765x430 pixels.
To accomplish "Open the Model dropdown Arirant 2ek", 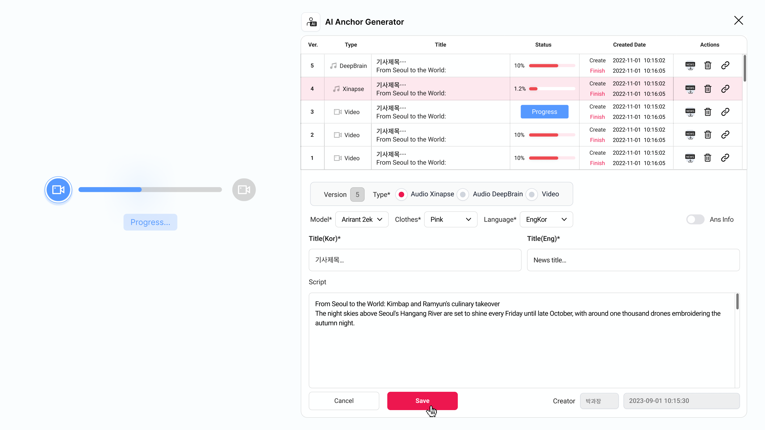I will tap(362, 219).
